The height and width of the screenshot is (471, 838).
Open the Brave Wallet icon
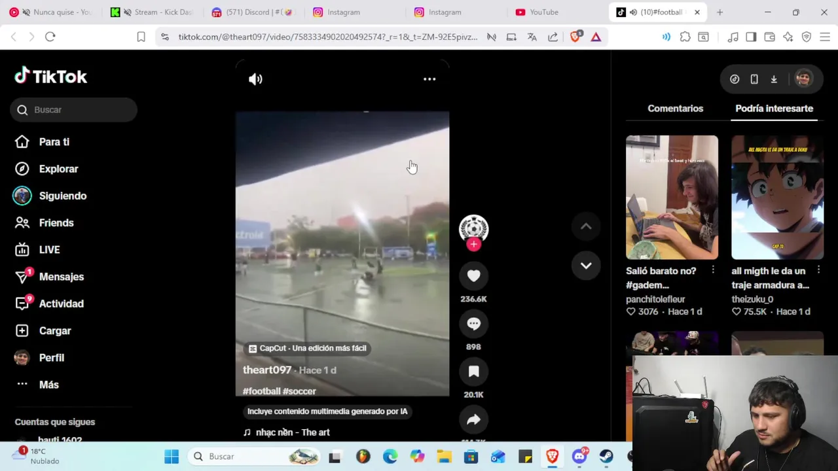pyautogui.click(x=769, y=37)
